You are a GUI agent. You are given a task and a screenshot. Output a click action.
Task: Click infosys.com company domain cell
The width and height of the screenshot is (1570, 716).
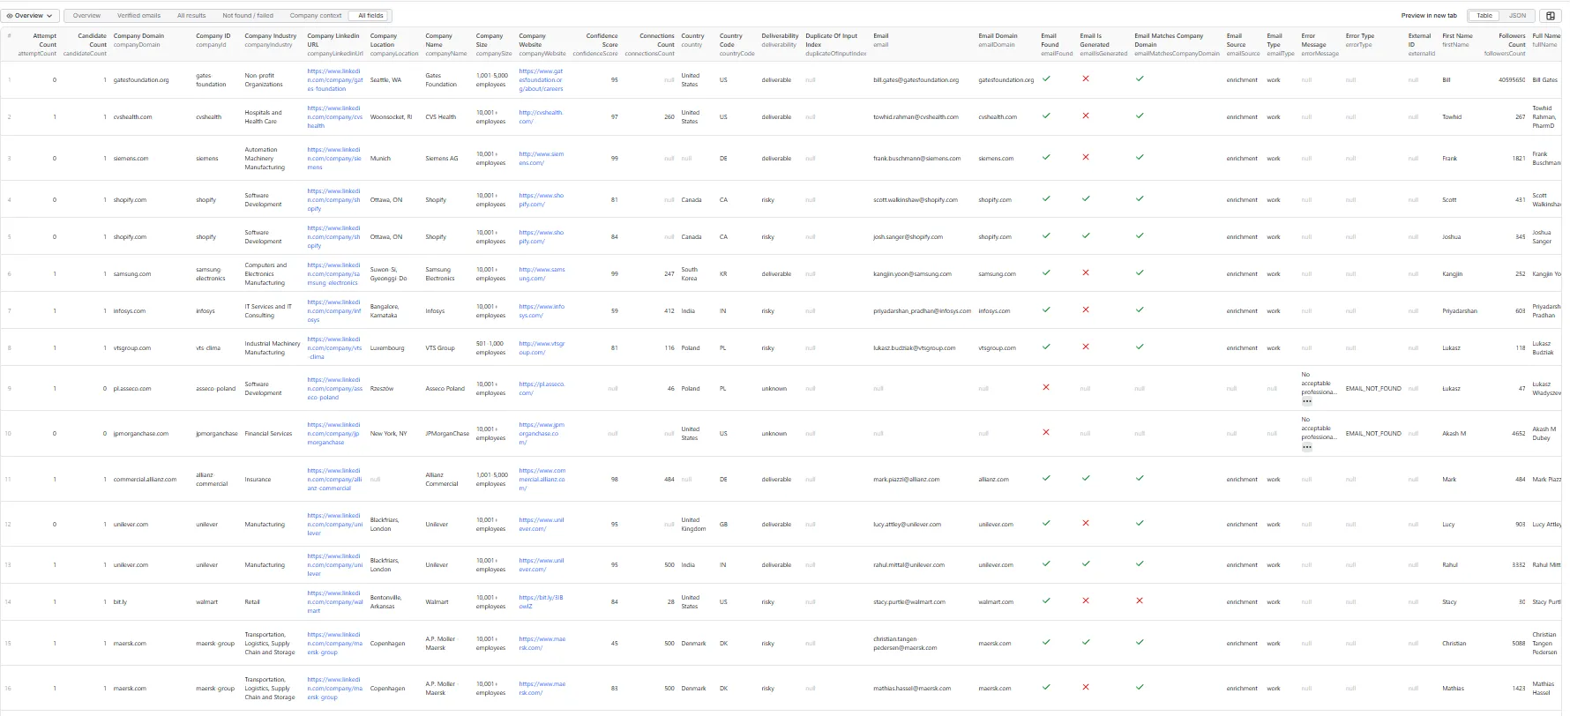[x=130, y=311]
